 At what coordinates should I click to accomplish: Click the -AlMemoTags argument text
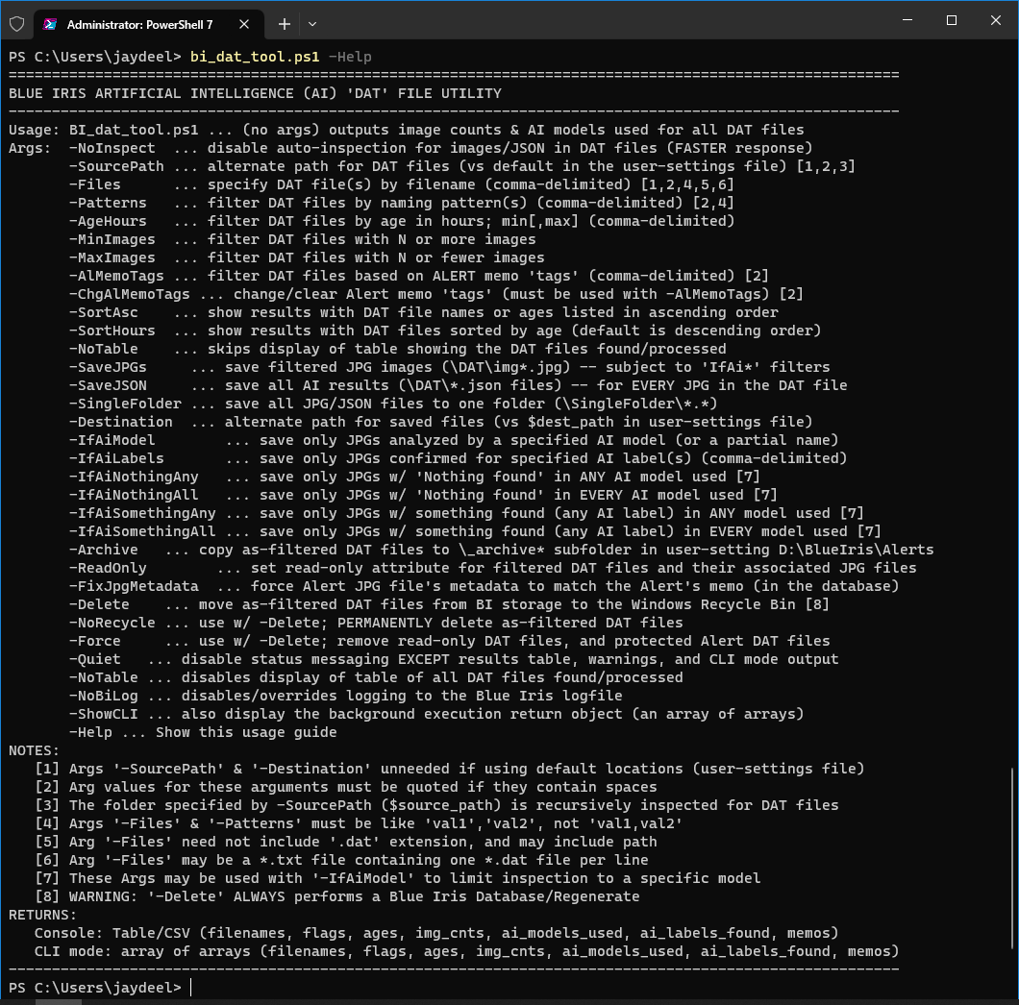(116, 276)
